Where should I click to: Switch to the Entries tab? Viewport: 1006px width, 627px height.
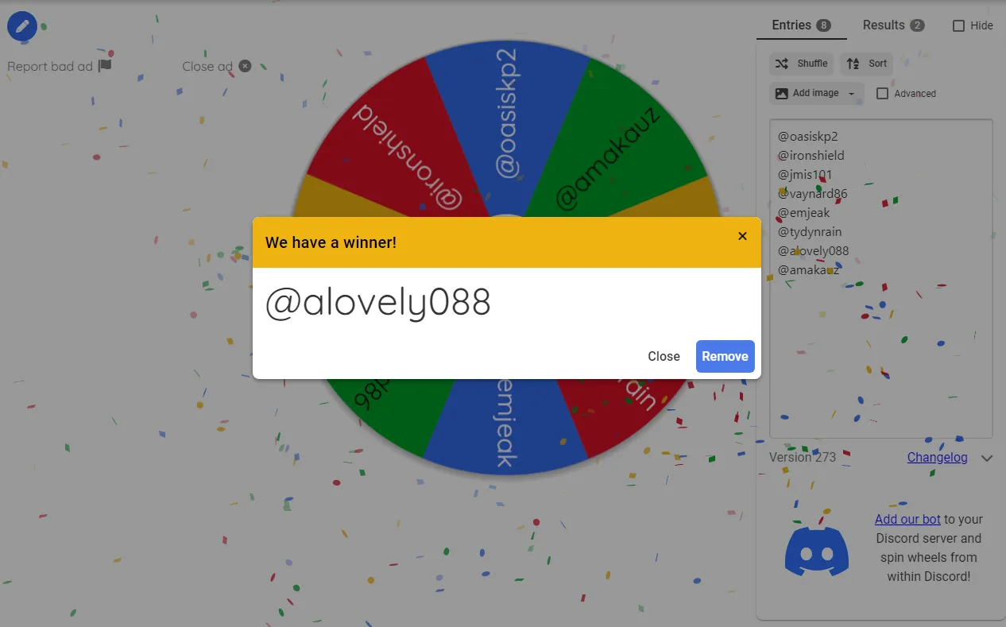coord(801,25)
